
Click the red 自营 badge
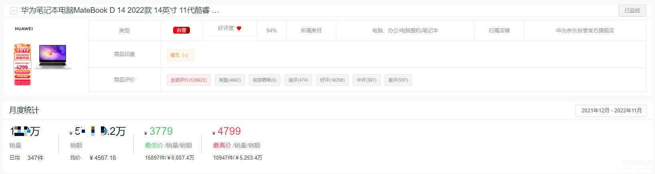tap(181, 30)
